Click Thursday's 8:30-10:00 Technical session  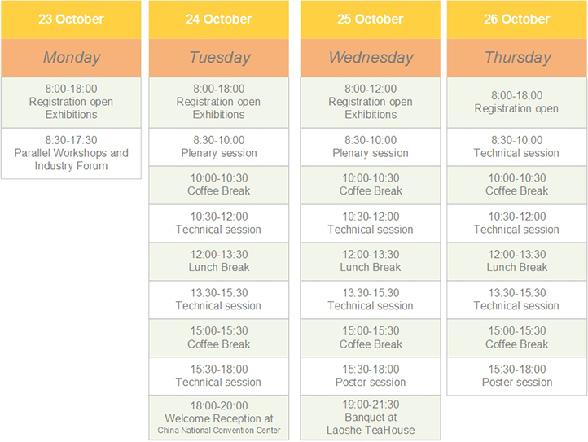(x=516, y=147)
